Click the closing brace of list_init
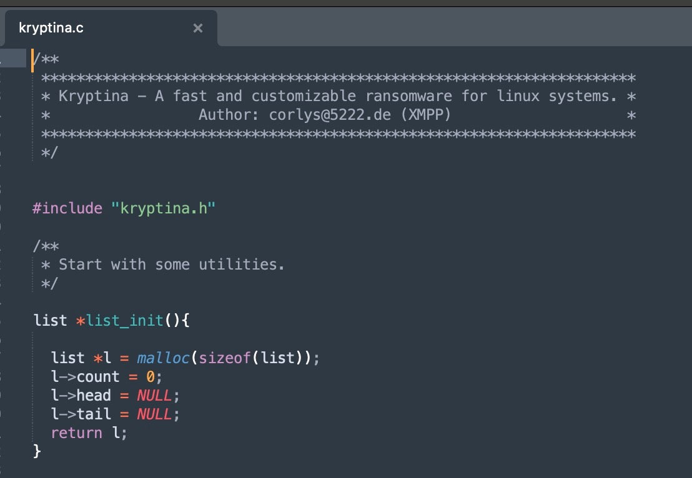The width and height of the screenshot is (692, 478). coord(37,451)
